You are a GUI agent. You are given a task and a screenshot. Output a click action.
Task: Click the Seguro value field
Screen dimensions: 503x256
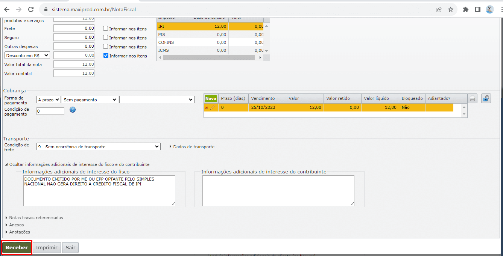click(x=74, y=37)
